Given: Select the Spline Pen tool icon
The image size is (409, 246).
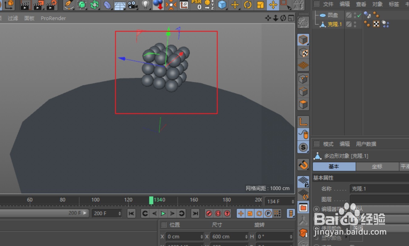Looking at the screenshot, I should click(69, 5).
